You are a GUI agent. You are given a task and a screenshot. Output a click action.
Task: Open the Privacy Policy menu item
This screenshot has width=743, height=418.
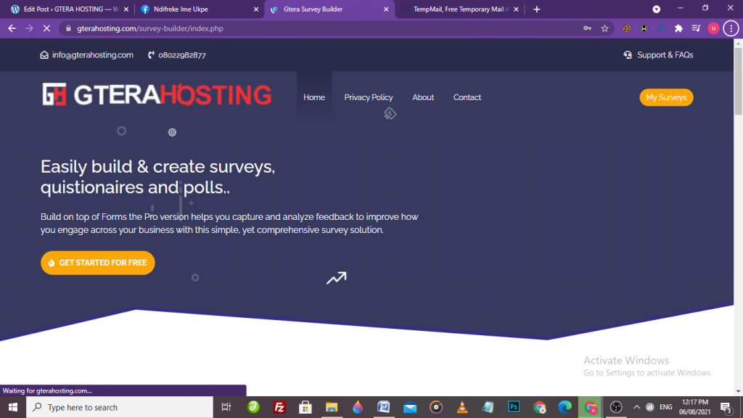368,97
